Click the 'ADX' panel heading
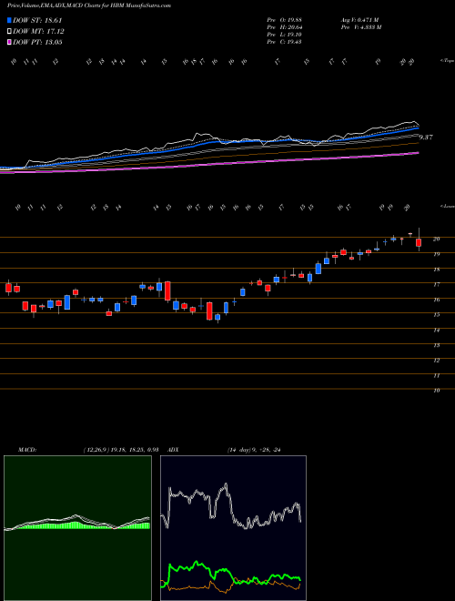 (172, 450)
